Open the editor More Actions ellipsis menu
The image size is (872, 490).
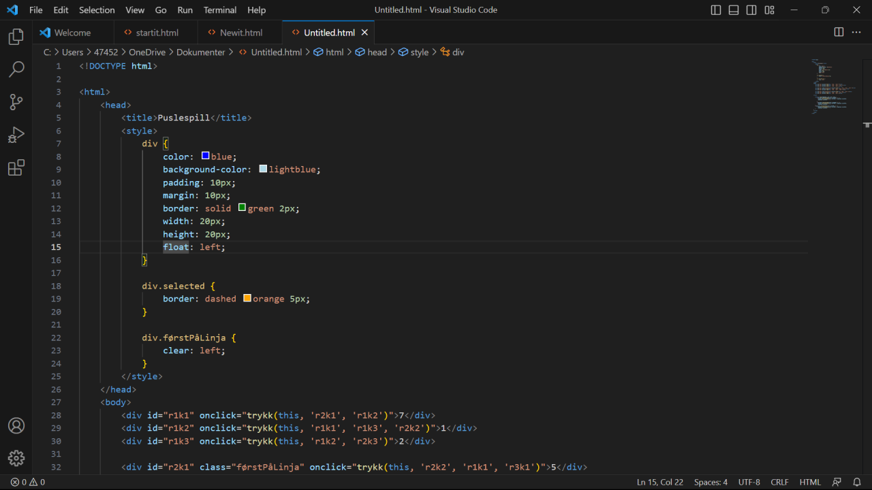(856, 32)
